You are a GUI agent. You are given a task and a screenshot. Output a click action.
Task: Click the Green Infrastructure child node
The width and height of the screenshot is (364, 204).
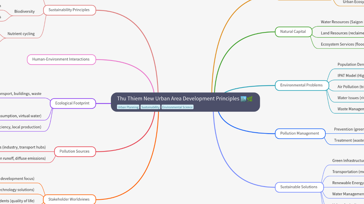pos(348,161)
